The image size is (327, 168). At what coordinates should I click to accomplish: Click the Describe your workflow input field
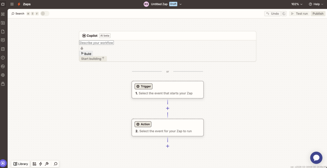(x=96, y=43)
